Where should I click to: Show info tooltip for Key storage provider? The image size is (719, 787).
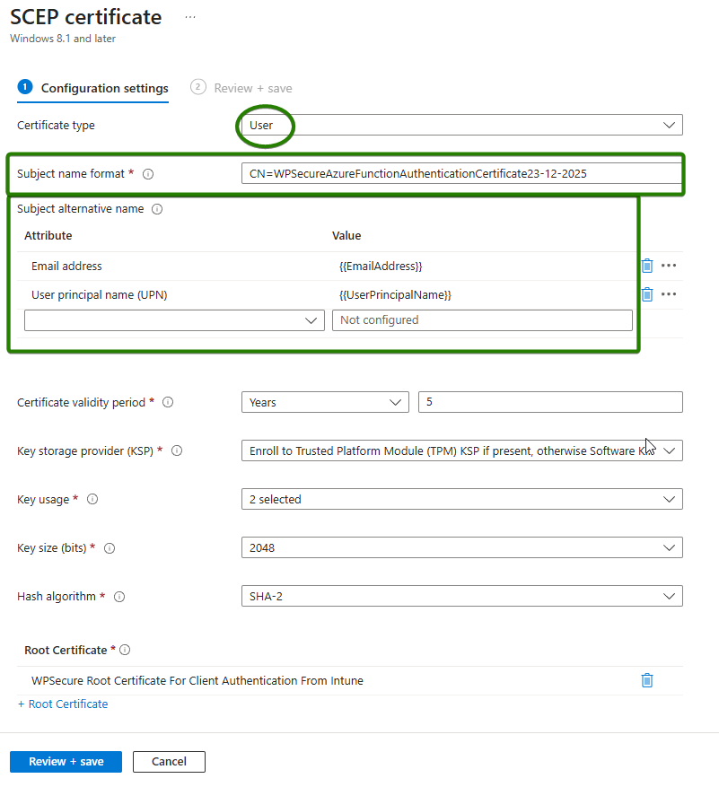coord(176,451)
